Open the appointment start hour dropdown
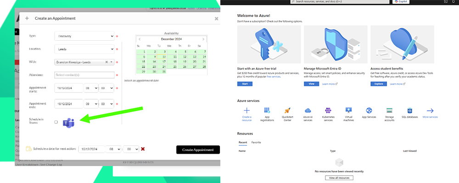 point(90,88)
